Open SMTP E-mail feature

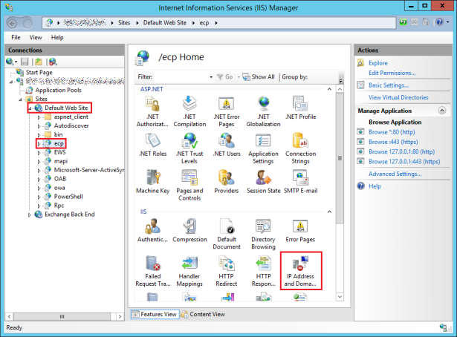(300, 182)
